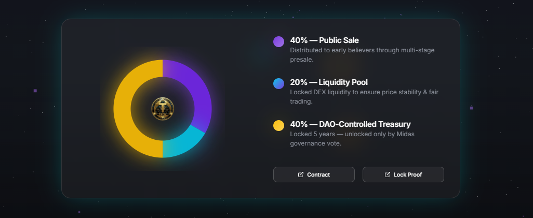Click the gold coin logo in donut center
This screenshot has width=533, height=218.
pyautogui.click(x=163, y=108)
